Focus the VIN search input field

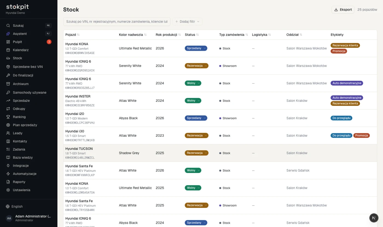point(117,22)
